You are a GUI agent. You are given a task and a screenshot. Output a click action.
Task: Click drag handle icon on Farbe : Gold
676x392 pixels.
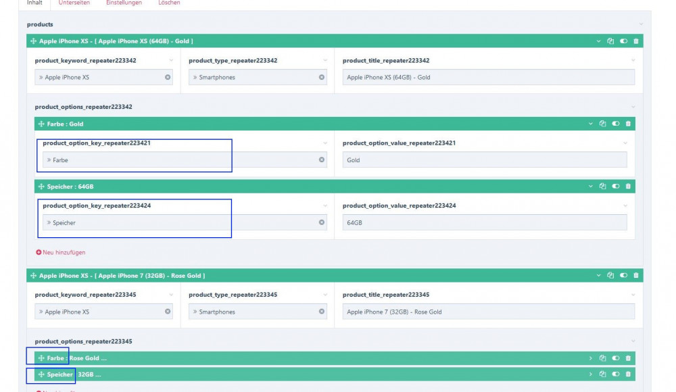(x=41, y=124)
